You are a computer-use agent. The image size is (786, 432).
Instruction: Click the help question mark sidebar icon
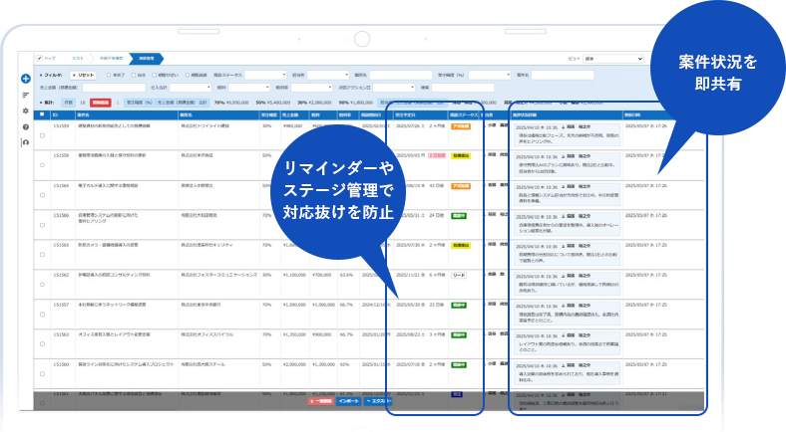pos(25,127)
